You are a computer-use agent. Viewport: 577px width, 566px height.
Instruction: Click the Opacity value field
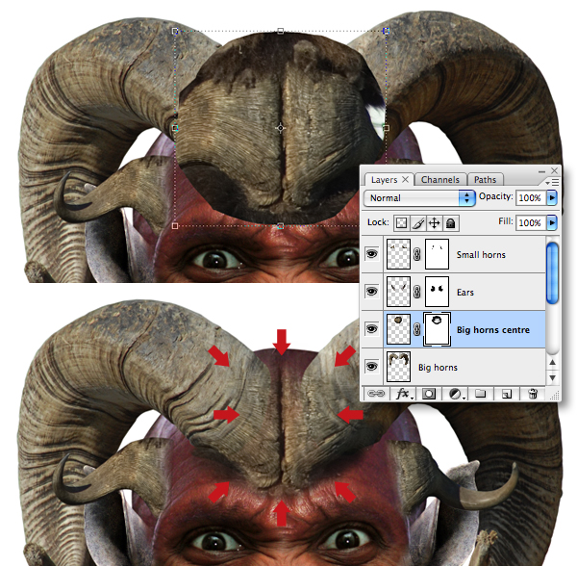[531, 197]
